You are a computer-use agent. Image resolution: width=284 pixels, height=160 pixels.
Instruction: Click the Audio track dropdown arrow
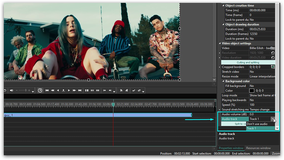[x=273, y=119]
